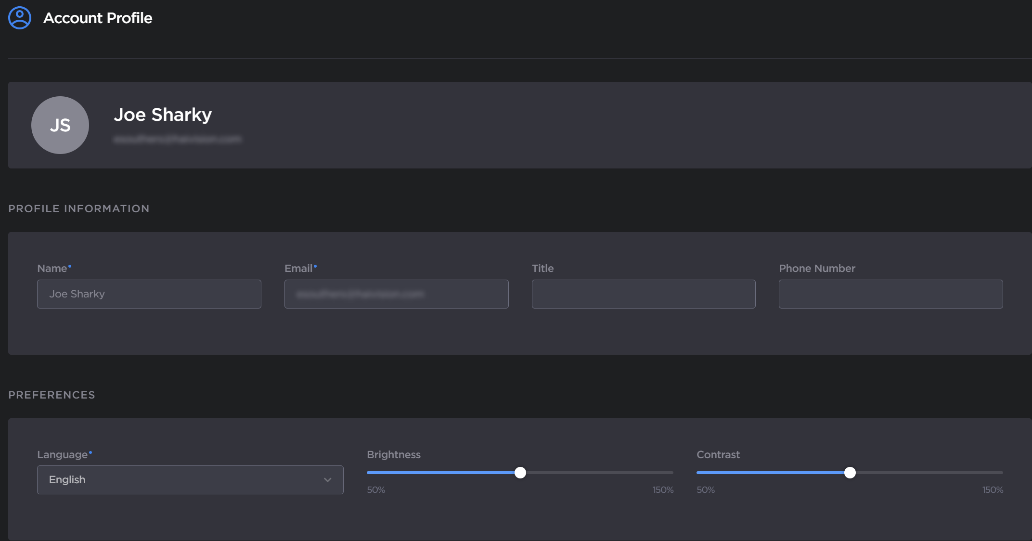Select English in the Language selector
Image resolution: width=1032 pixels, height=541 pixels.
coord(67,479)
